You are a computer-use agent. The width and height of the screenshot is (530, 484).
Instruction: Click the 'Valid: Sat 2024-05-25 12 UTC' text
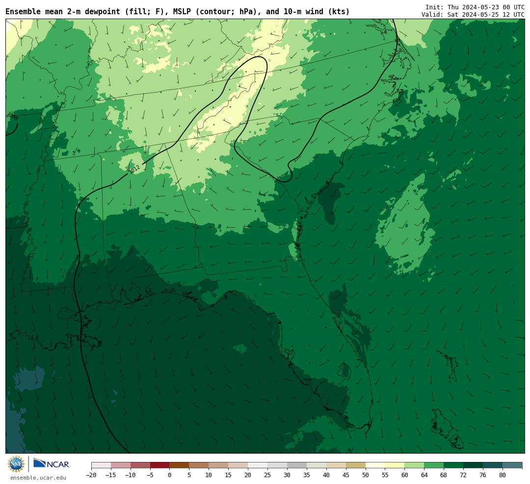click(473, 15)
